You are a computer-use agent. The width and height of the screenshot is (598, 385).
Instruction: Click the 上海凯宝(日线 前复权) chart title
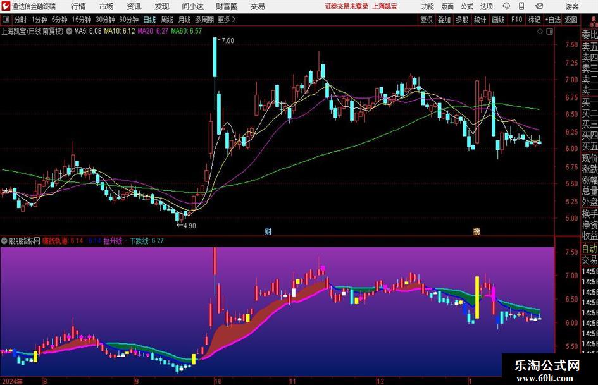pyautogui.click(x=32, y=31)
